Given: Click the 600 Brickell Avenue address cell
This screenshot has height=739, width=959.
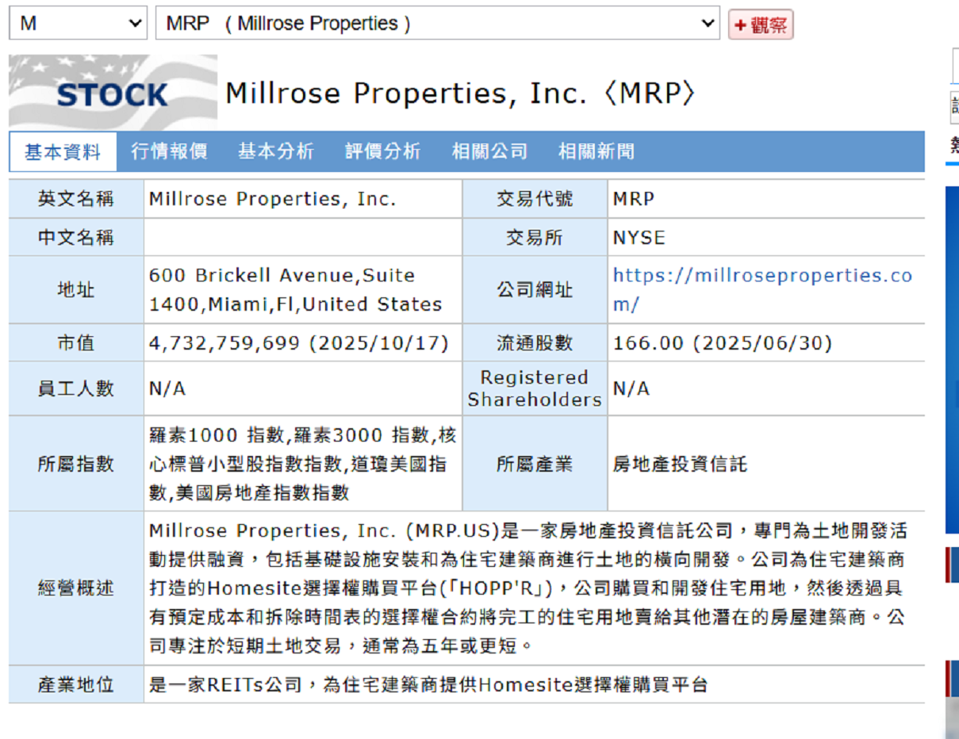Looking at the screenshot, I should coord(295,289).
